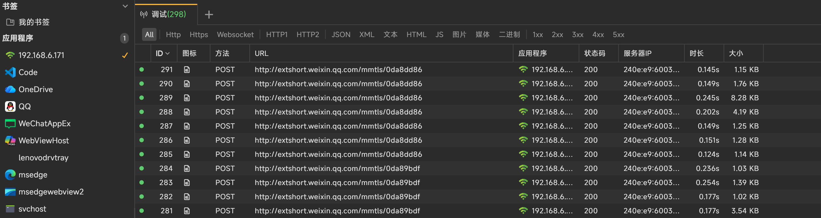Click the QQ penguin icon
Image resolution: width=821 pixels, height=218 pixels.
(x=10, y=106)
